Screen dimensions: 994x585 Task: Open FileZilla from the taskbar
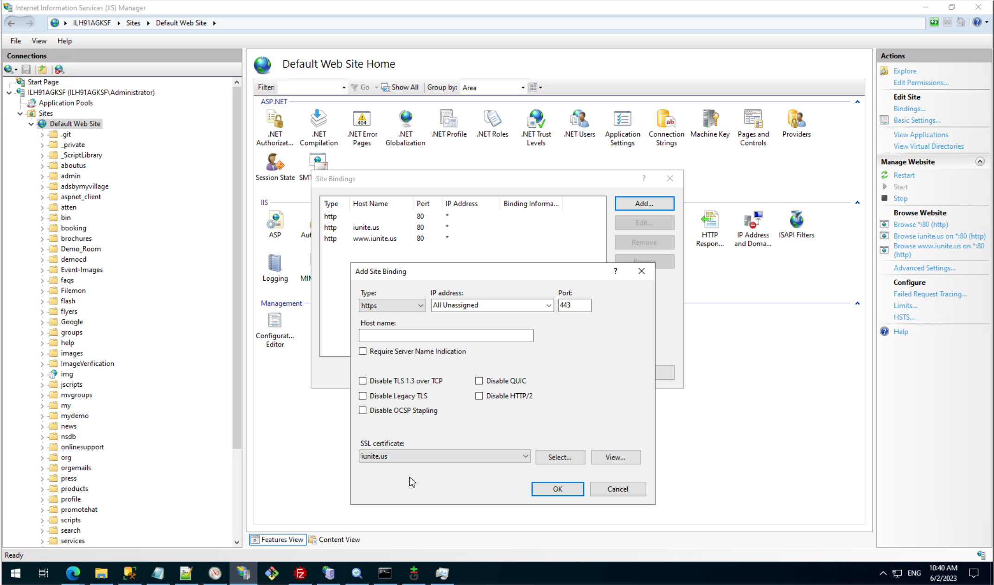coord(300,573)
